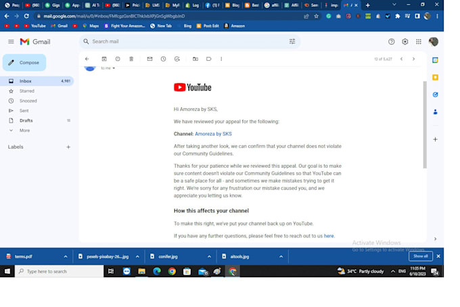Image resolution: width=460 pixels, height=307 pixels.
Task: Close downloads bar
Action: click(x=438, y=256)
